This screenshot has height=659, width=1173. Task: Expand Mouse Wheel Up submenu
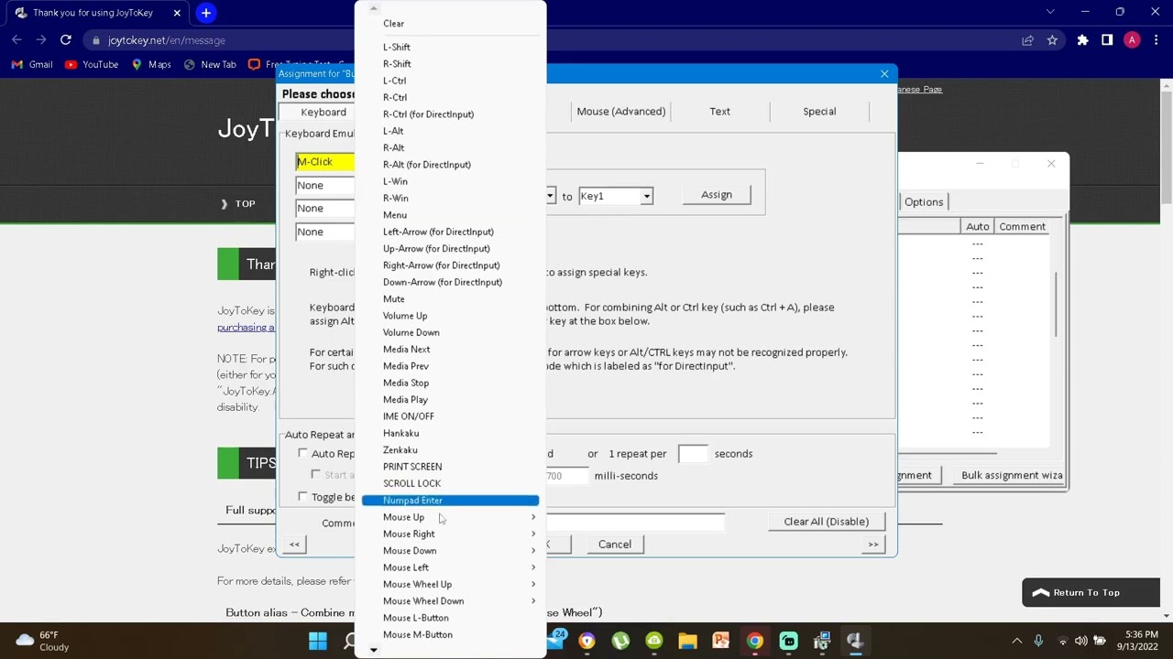click(x=450, y=584)
